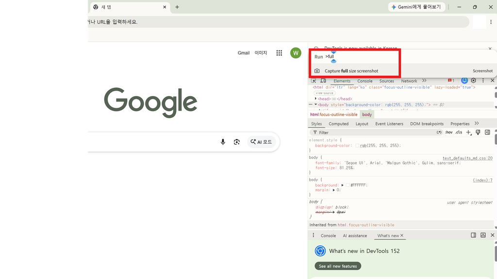The width and height of the screenshot is (497, 279).
Task: Toggle regex filter in Styles
Action: click(x=439, y=132)
